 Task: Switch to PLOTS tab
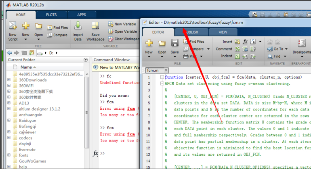pos(51,15)
